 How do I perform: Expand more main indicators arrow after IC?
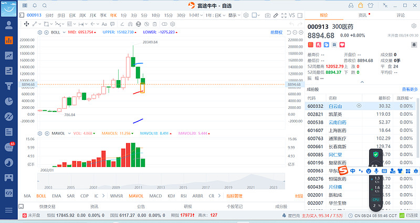pos(103,196)
